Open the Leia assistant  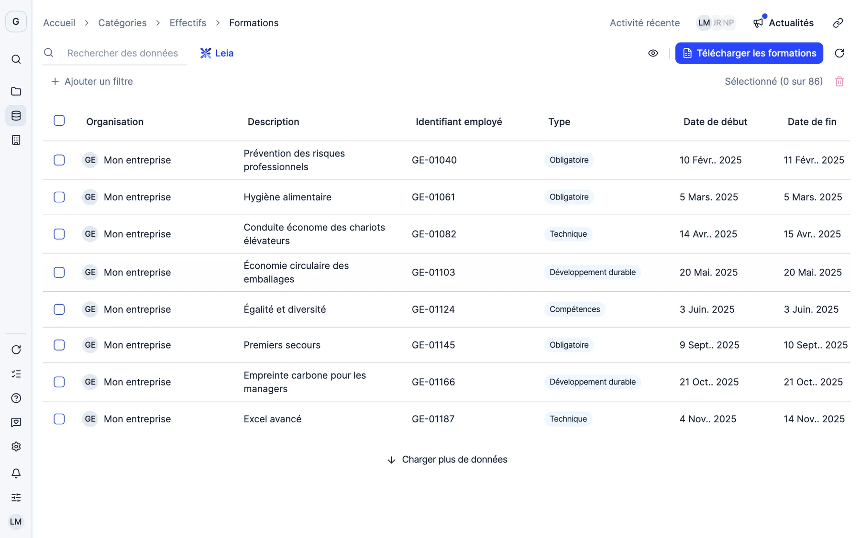(217, 53)
